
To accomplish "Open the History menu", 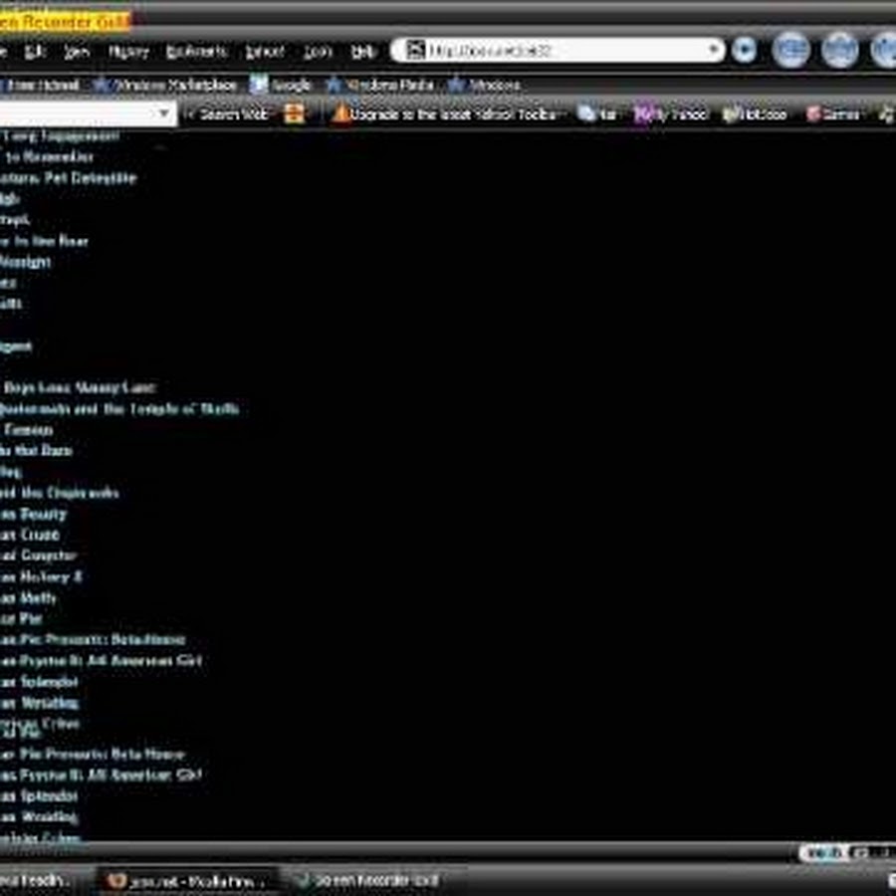I will click(x=127, y=52).
